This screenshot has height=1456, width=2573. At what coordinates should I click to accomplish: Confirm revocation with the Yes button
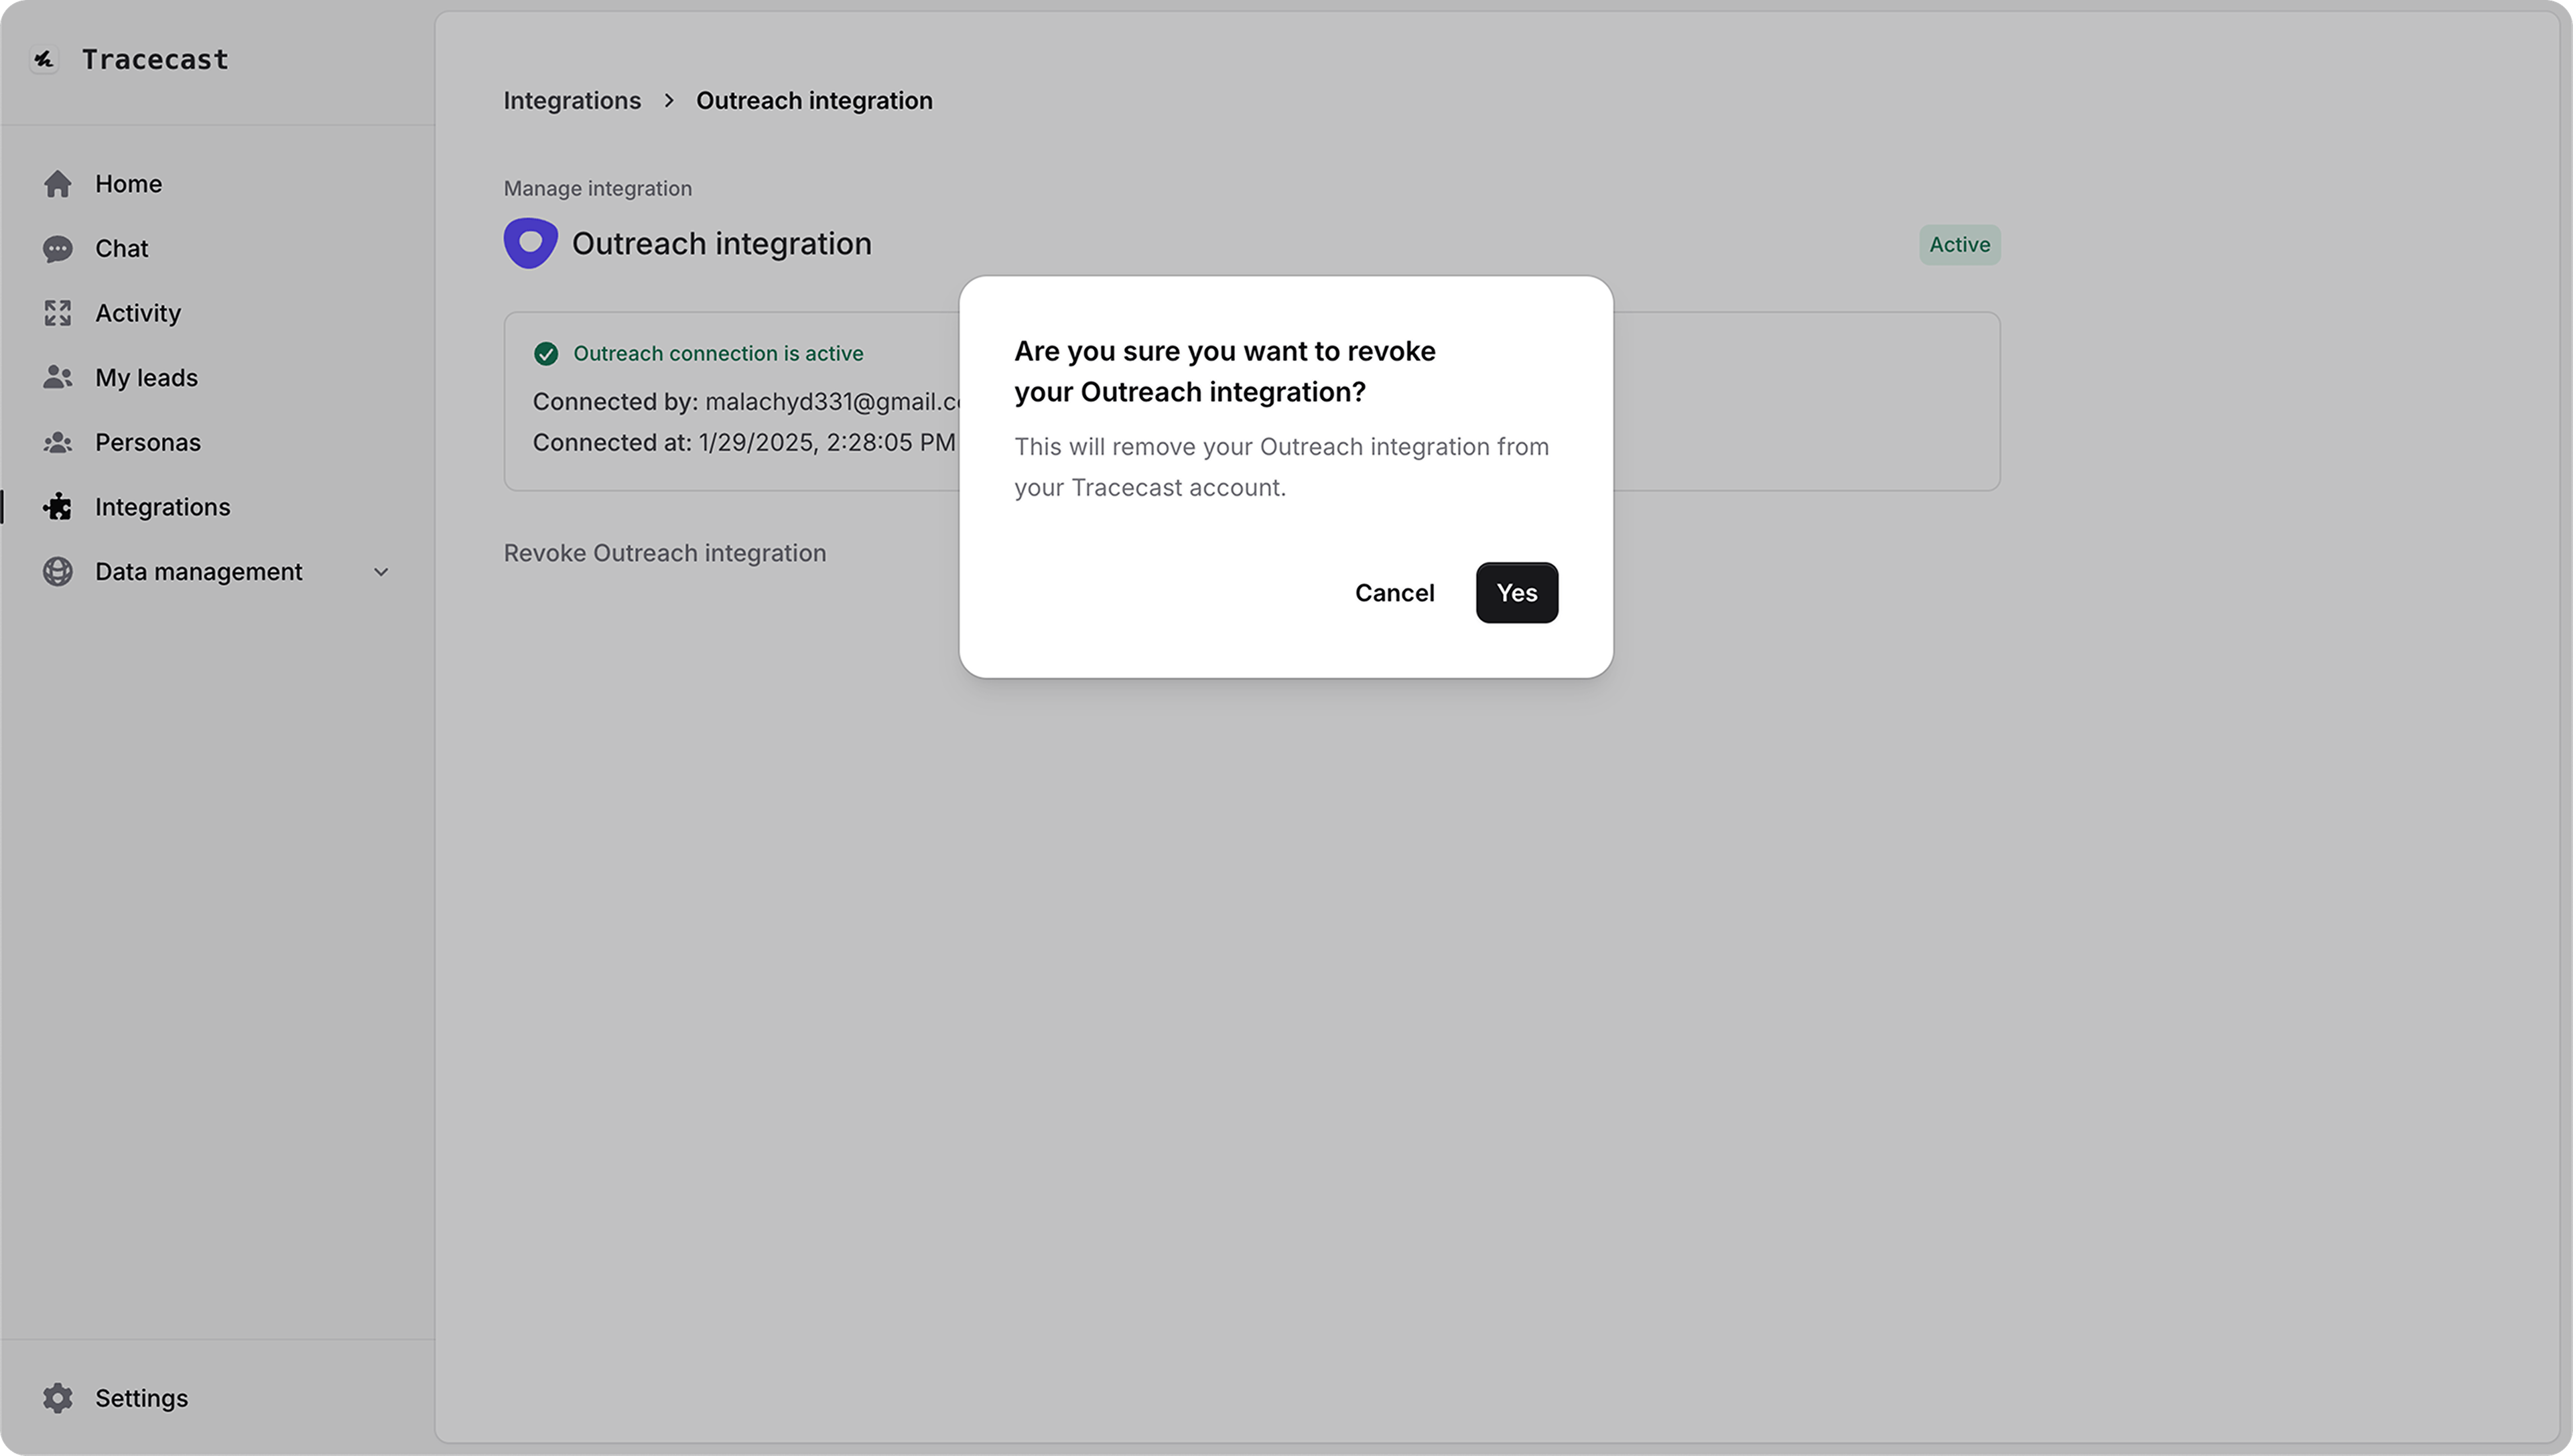pyautogui.click(x=1516, y=593)
